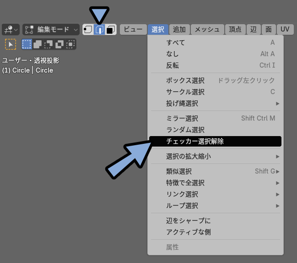Open the 頂点 menu
Viewport: 297px width, 263px height.
click(235, 30)
